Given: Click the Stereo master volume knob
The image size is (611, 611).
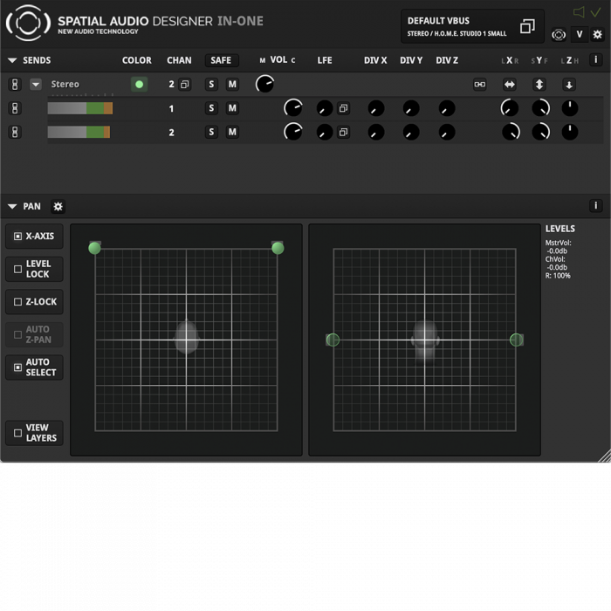Looking at the screenshot, I should pyautogui.click(x=264, y=84).
